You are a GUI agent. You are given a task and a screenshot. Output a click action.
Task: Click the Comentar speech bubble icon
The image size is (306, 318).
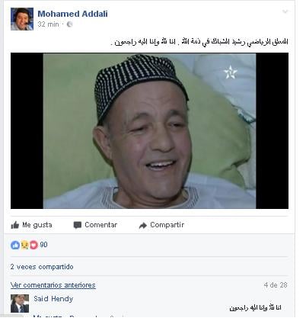[x=78, y=225]
